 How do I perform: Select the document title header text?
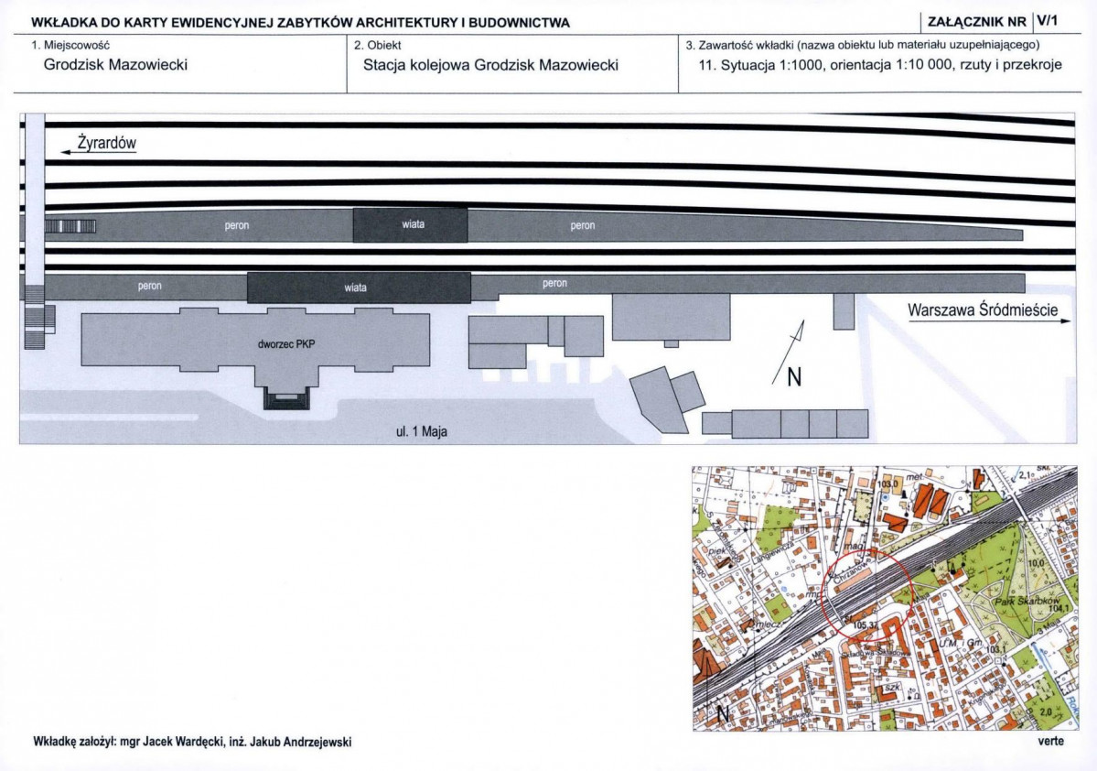(x=300, y=22)
